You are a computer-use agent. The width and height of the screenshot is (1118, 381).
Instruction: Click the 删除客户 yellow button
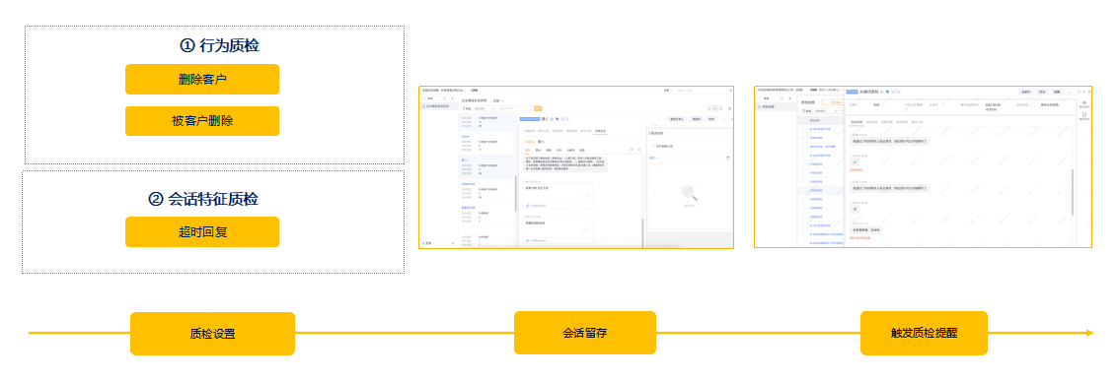(x=201, y=79)
